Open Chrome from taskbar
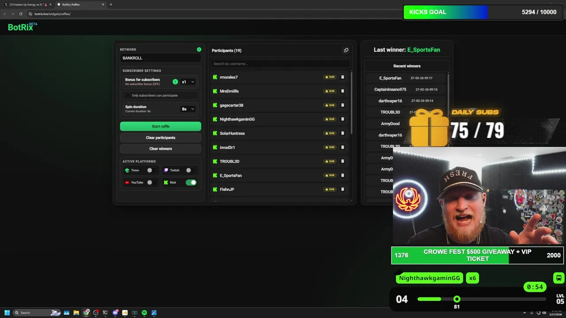The height and width of the screenshot is (318, 566). (86, 313)
